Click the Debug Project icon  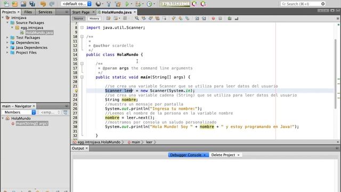pyautogui.click(x=138, y=4)
